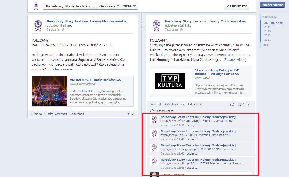Click commenter avatar beside the cyfrowypolsat comment

[x=154, y=119]
